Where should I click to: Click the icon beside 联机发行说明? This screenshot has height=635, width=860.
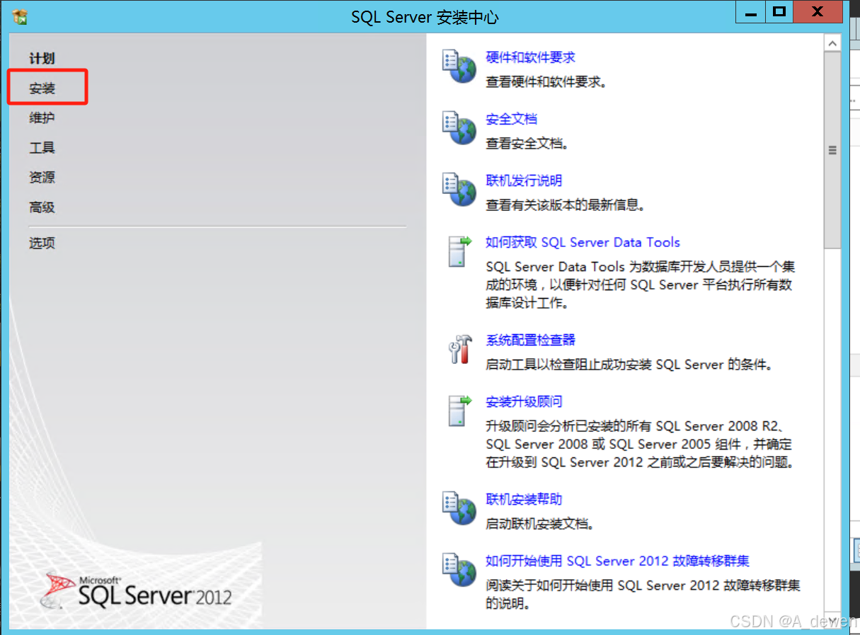pos(459,189)
